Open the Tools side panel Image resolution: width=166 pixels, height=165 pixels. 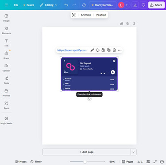(x=6, y=80)
